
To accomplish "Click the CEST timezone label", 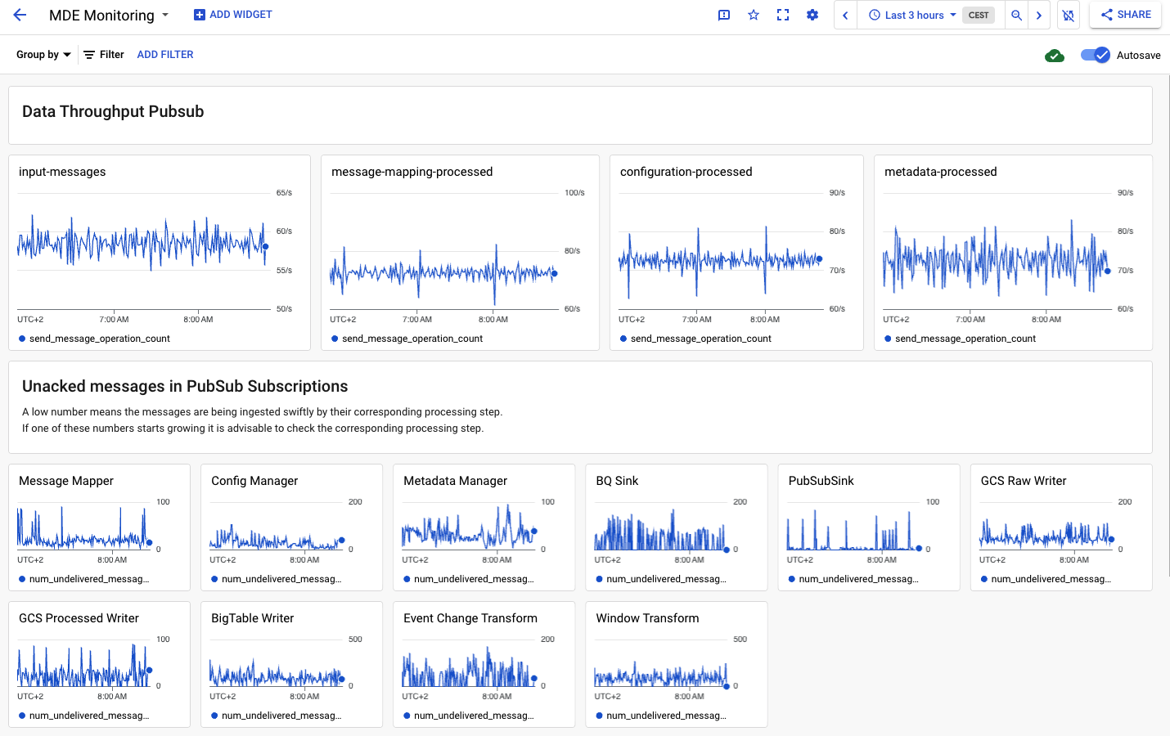I will click(979, 15).
